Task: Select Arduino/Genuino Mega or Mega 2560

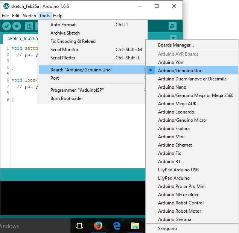Action: coord(192,95)
